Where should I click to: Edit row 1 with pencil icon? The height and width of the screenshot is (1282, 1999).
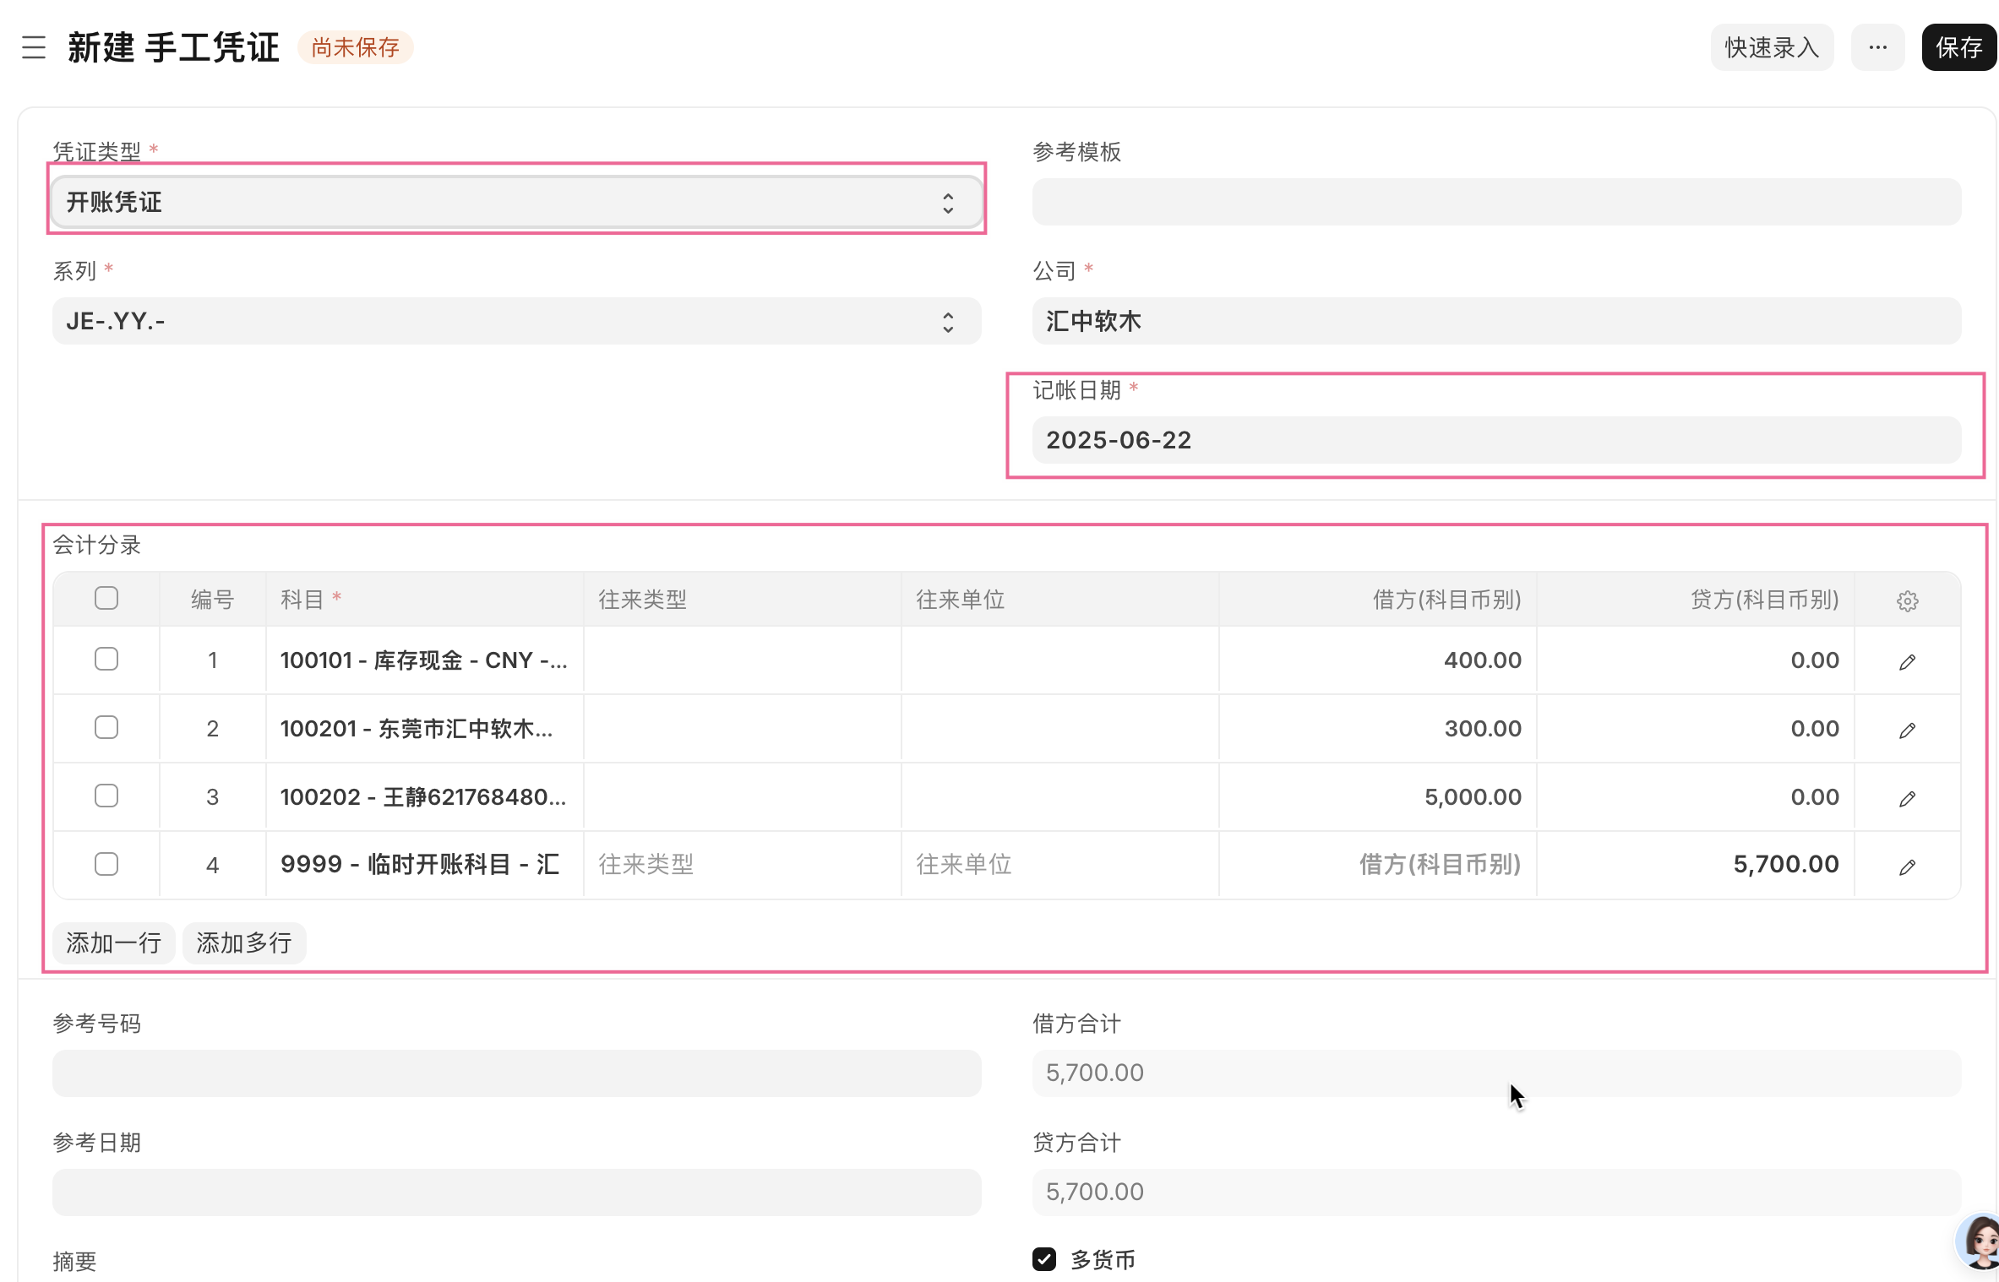point(1907,661)
